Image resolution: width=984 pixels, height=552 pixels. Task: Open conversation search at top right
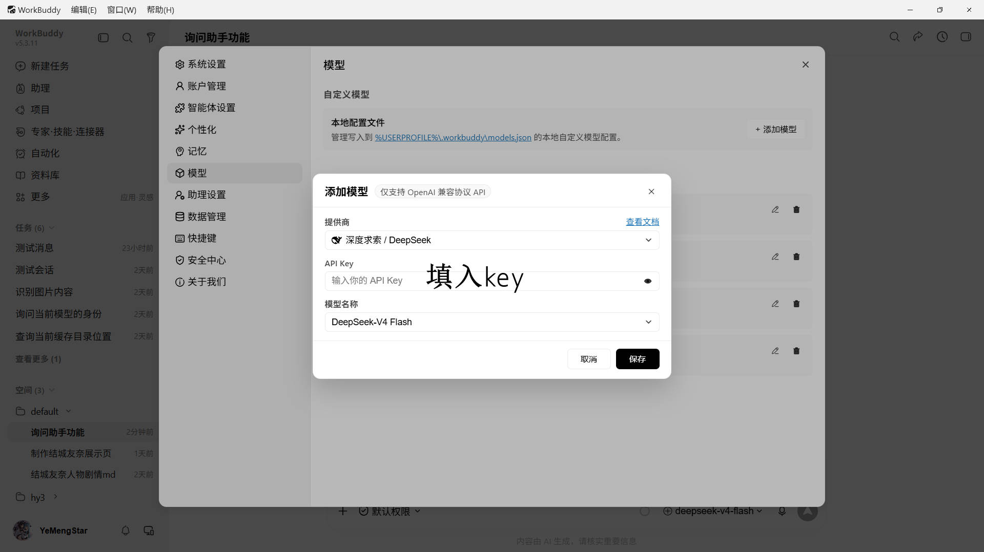click(x=894, y=37)
